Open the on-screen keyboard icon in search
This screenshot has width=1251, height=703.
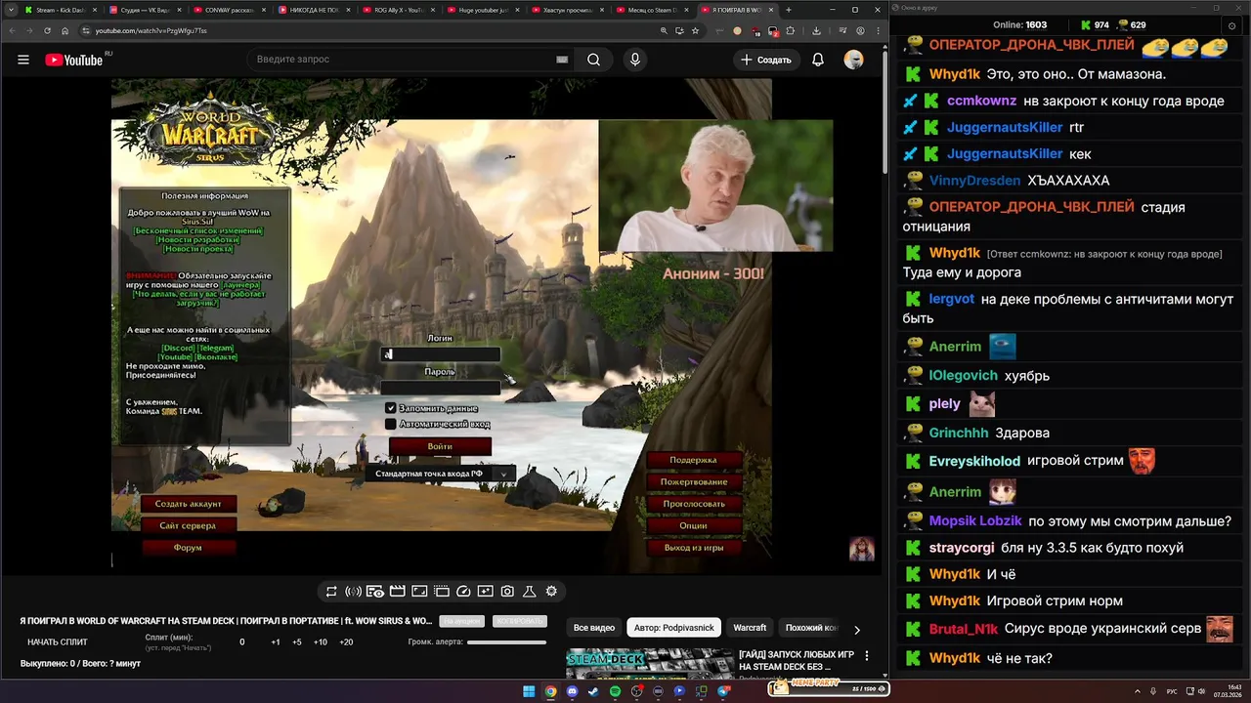click(x=562, y=60)
